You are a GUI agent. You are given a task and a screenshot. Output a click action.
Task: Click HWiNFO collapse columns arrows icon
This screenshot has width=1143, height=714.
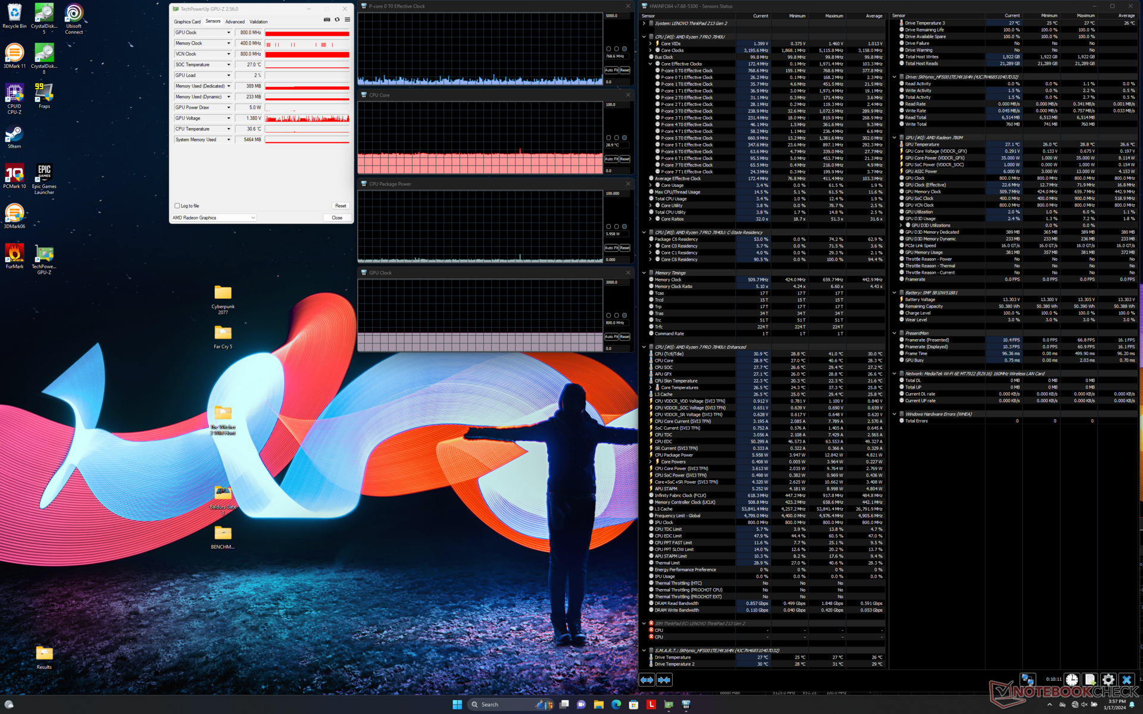664,679
